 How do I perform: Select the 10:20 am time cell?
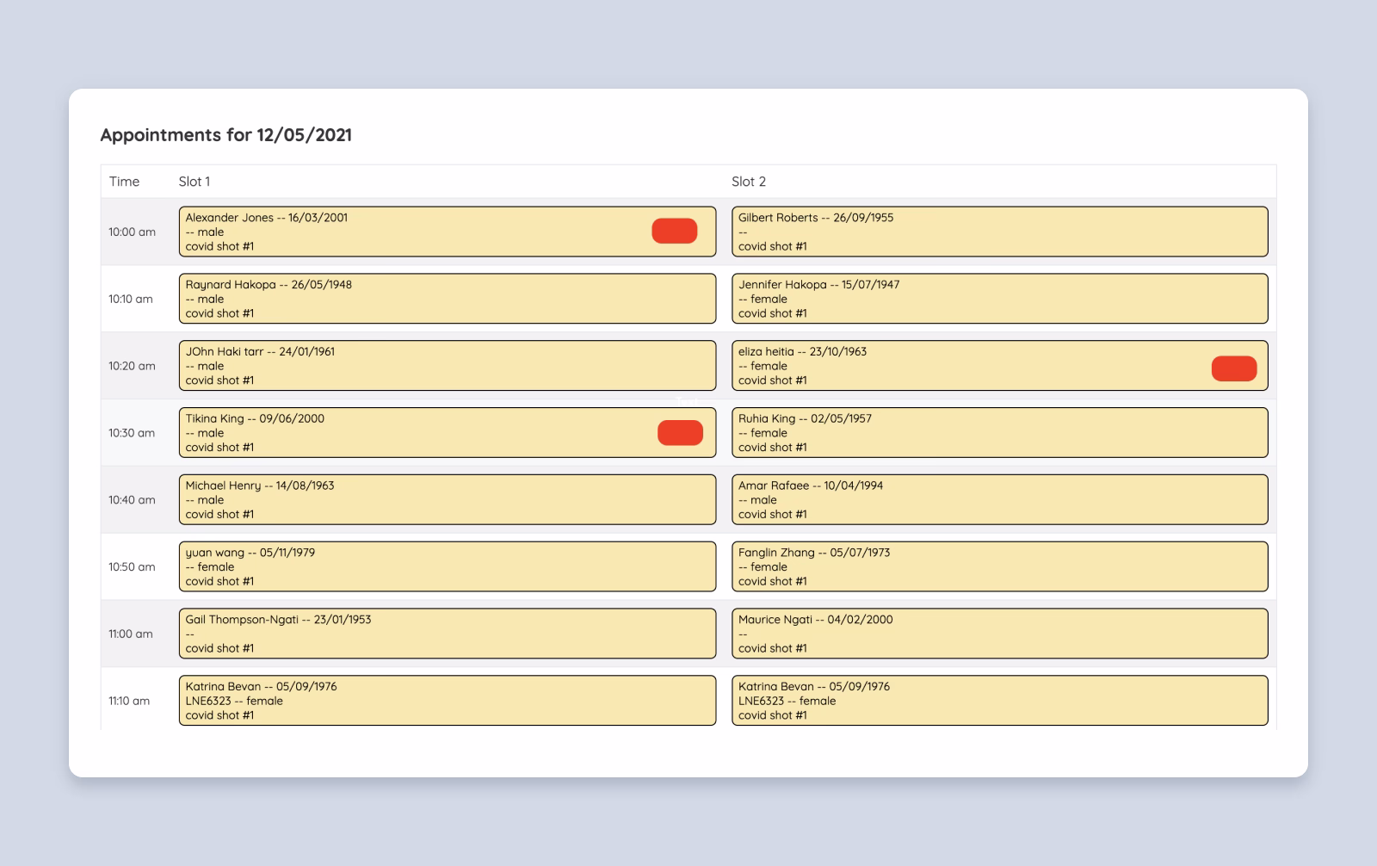click(x=133, y=366)
